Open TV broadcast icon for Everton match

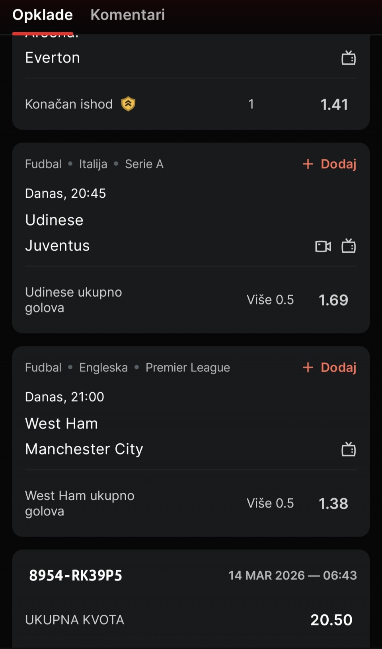pyautogui.click(x=349, y=58)
